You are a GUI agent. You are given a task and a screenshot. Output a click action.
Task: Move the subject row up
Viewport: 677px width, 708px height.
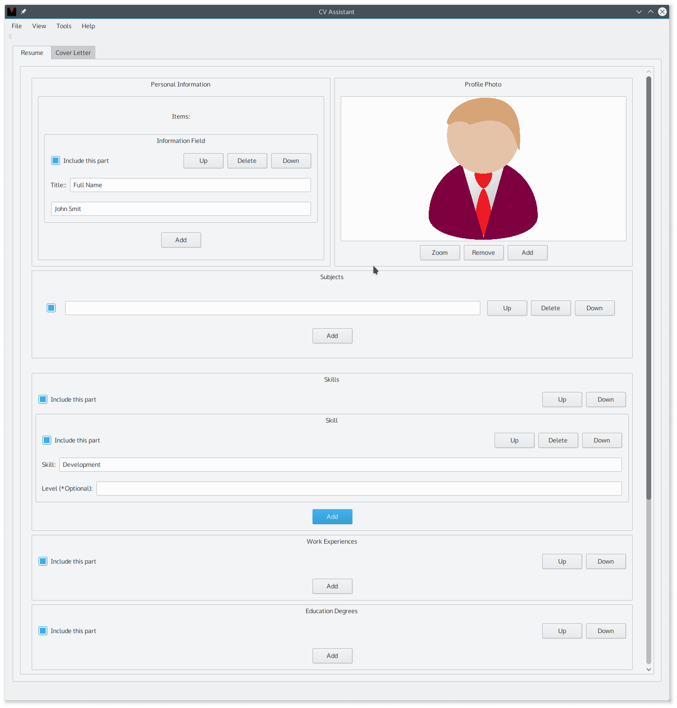pyautogui.click(x=507, y=308)
